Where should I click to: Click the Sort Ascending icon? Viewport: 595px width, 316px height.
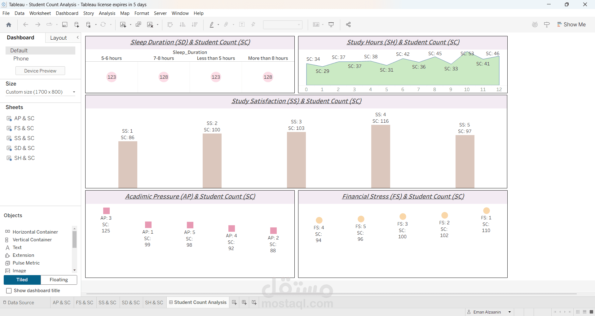pos(183,24)
